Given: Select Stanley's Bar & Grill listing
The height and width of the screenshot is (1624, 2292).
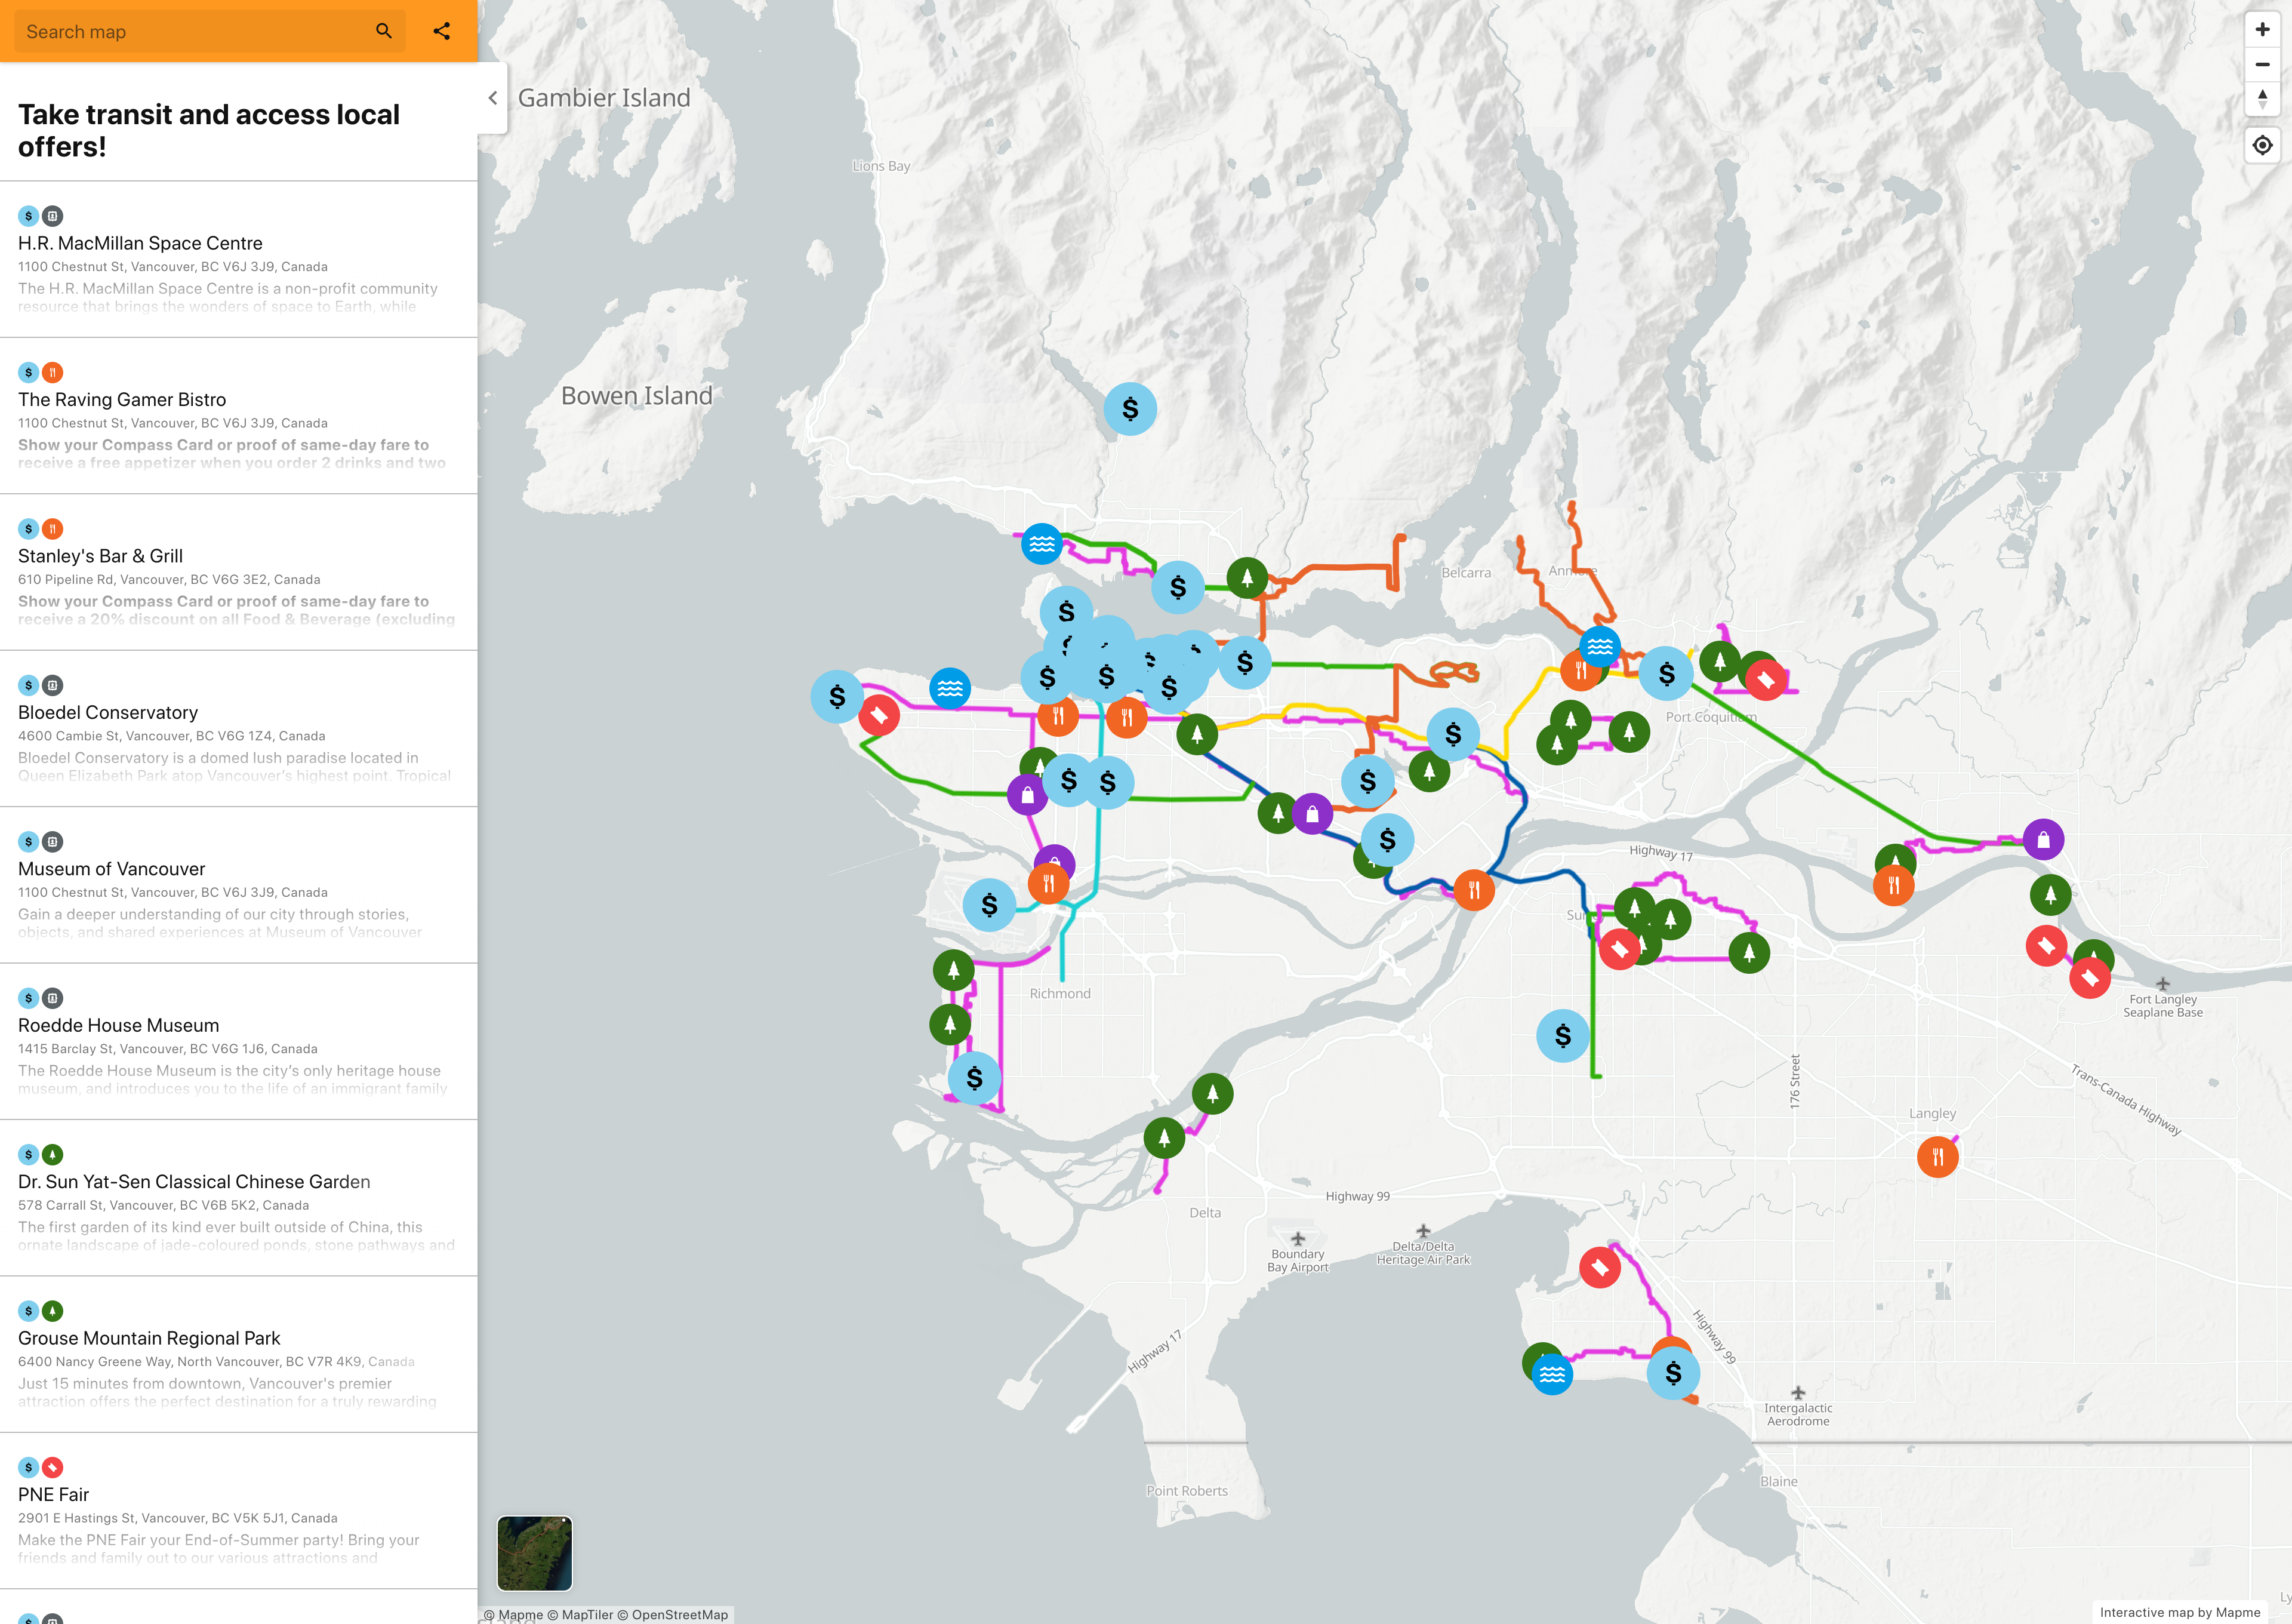Looking at the screenshot, I should point(239,572).
